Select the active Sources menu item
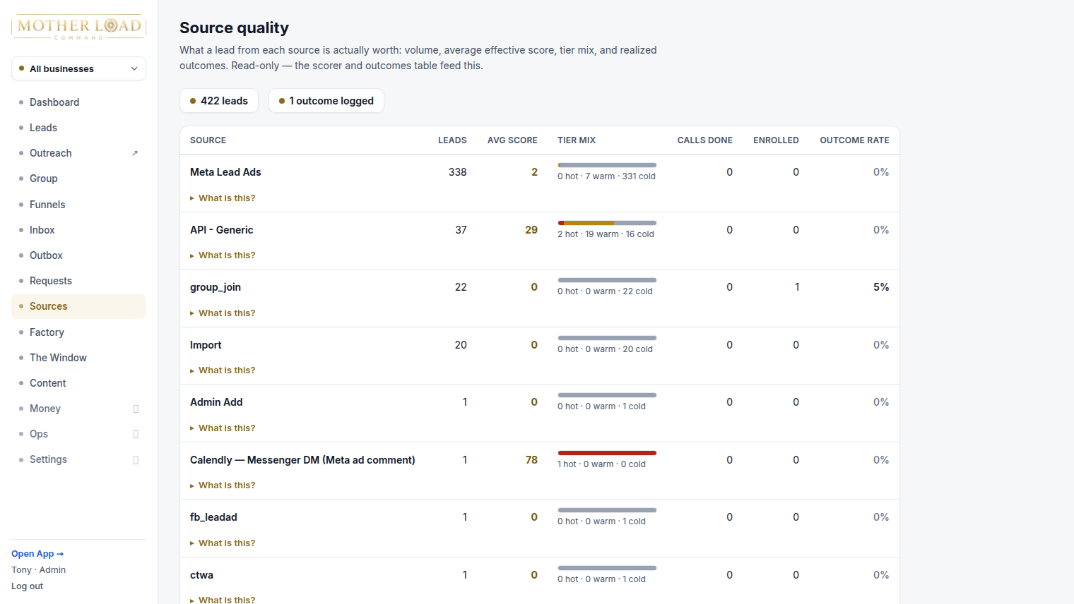This screenshot has height=604, width=1074. coord(78,306)
